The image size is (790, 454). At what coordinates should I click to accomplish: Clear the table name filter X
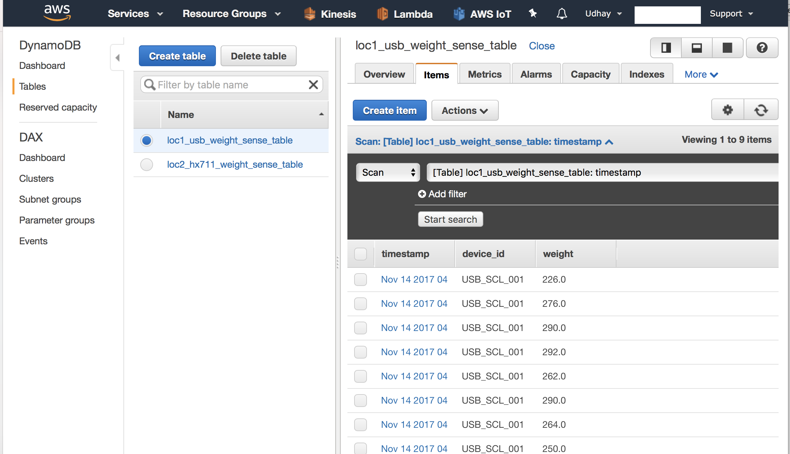313,85
